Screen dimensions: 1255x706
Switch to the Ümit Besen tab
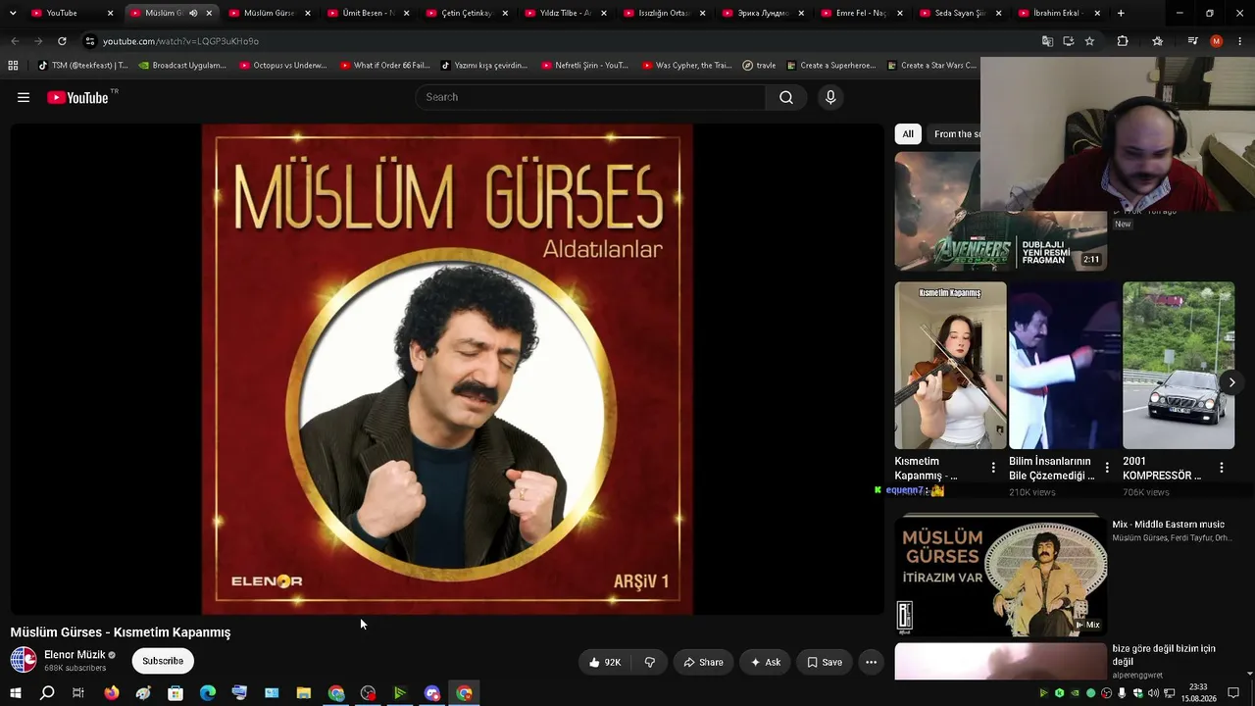tap(369, 13)
